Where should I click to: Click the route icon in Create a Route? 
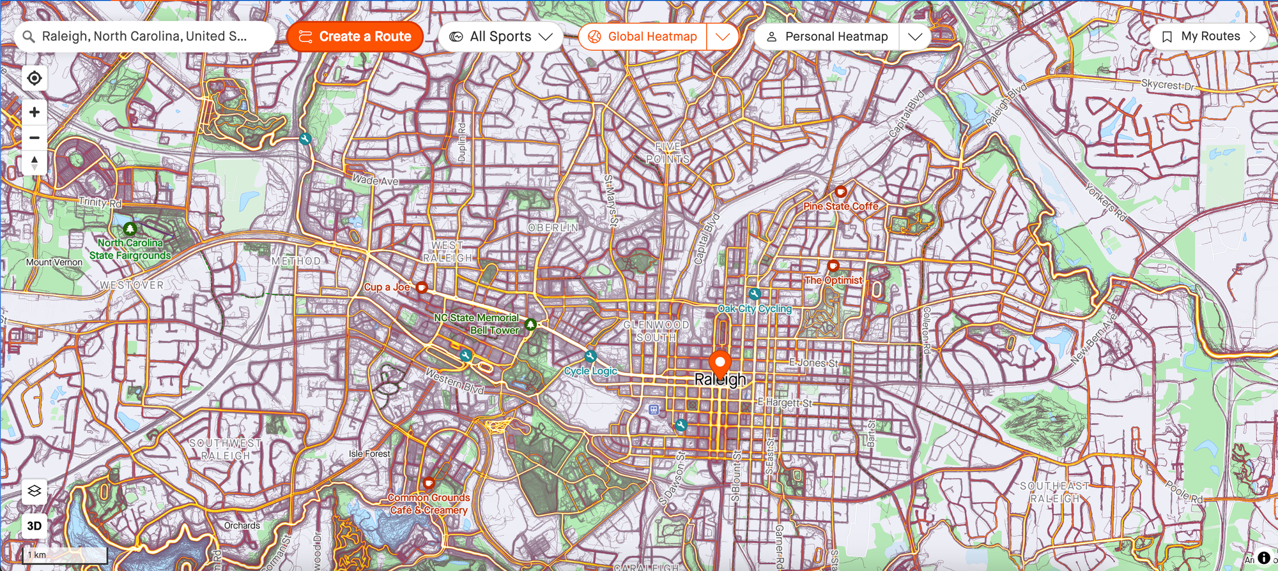[305, 36]
